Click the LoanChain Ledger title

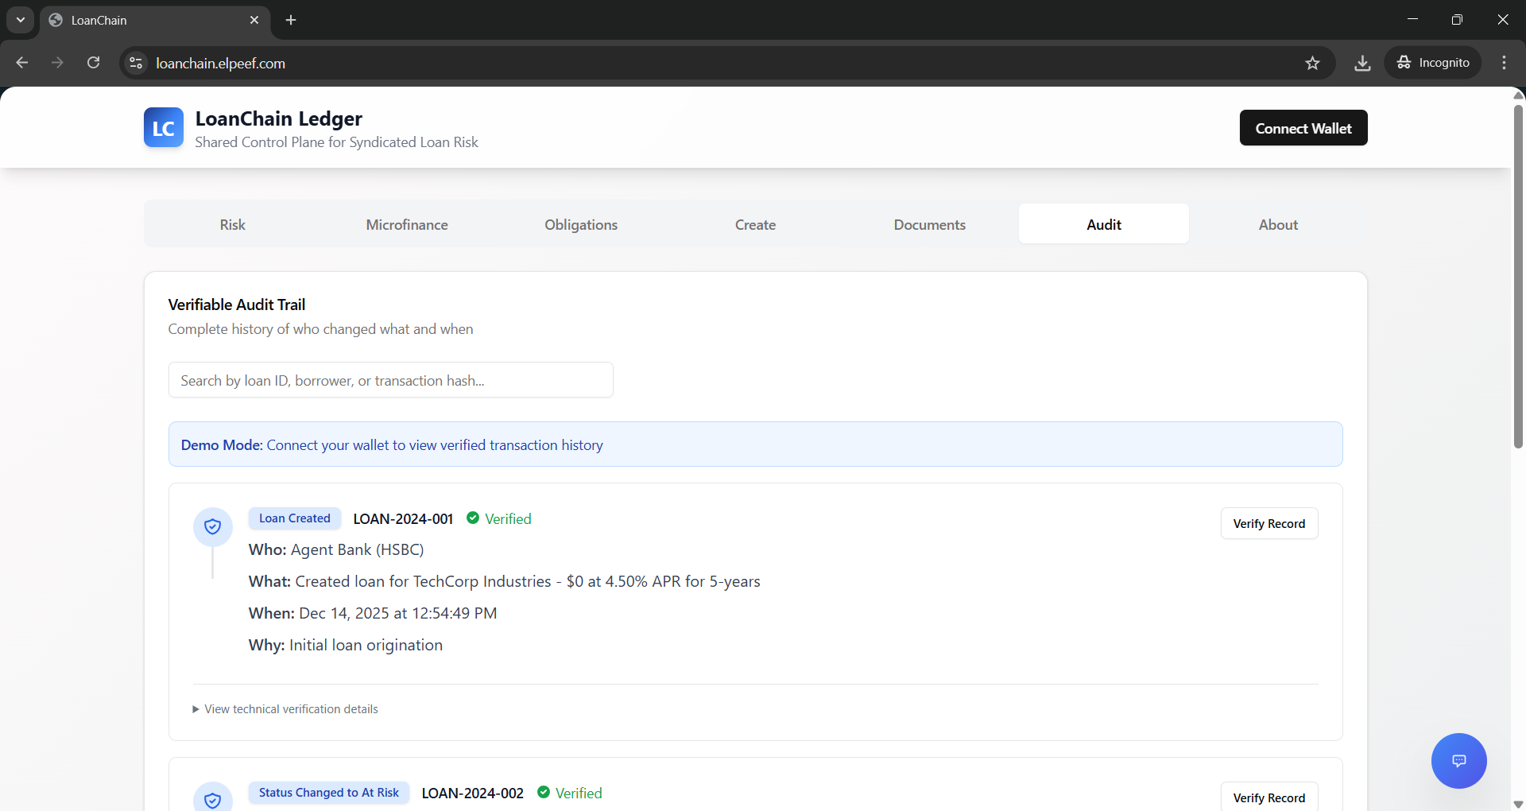click(x=279, y=118)
